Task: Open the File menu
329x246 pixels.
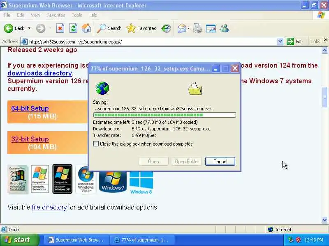Action: coord(7,15)
